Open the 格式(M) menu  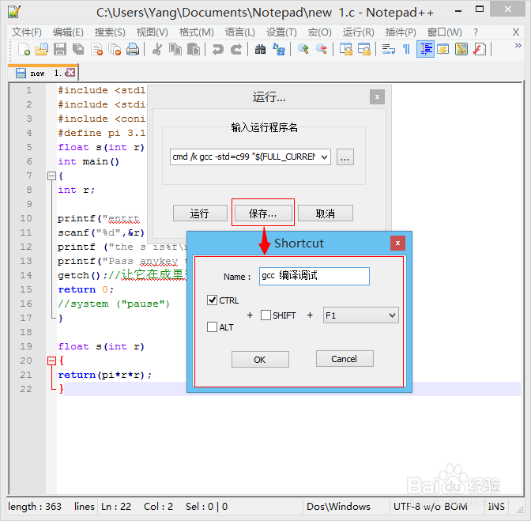[x=197, y=32]
